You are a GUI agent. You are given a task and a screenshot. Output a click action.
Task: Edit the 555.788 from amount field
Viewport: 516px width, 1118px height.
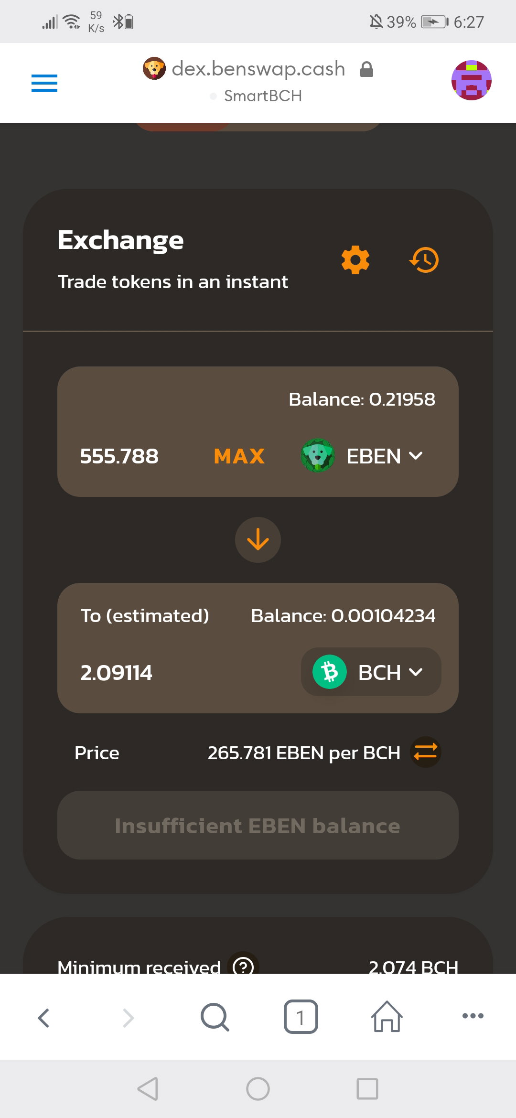click(119, 456)
